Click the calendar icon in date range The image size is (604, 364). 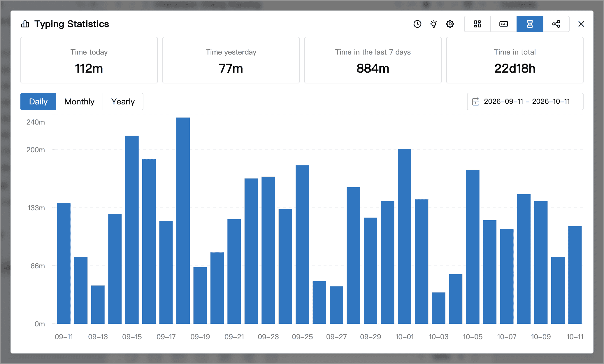coord(475,101)
